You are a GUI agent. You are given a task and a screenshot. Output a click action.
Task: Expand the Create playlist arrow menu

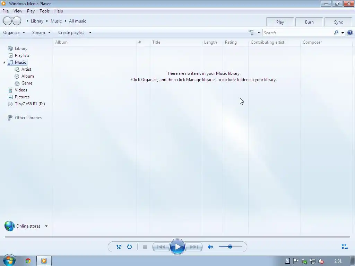pos(90,33)
